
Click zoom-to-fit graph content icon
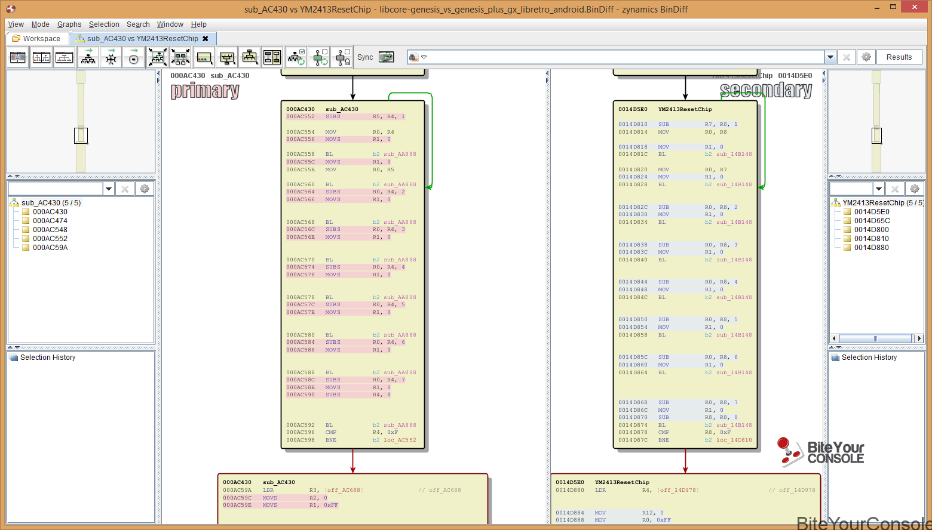click(x=157, y=57)
